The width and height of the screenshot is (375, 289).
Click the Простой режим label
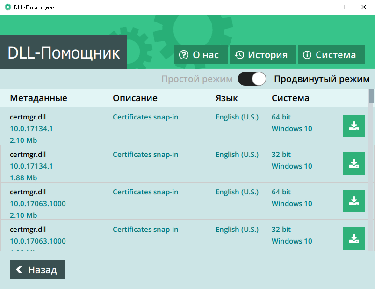point(197,79)
